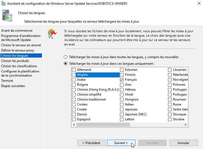Open Configurer la planification de la synchronisation
The image size is (203, 149).
pos(20,74)
